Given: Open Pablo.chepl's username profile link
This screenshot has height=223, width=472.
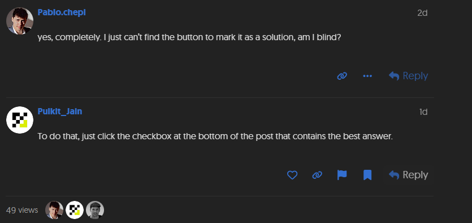Looking at the screenshot, I should tap(62, 12).
